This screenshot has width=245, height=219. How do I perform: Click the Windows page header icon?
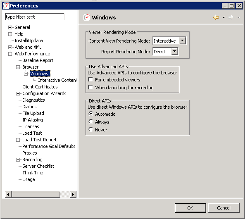[87, 17]
